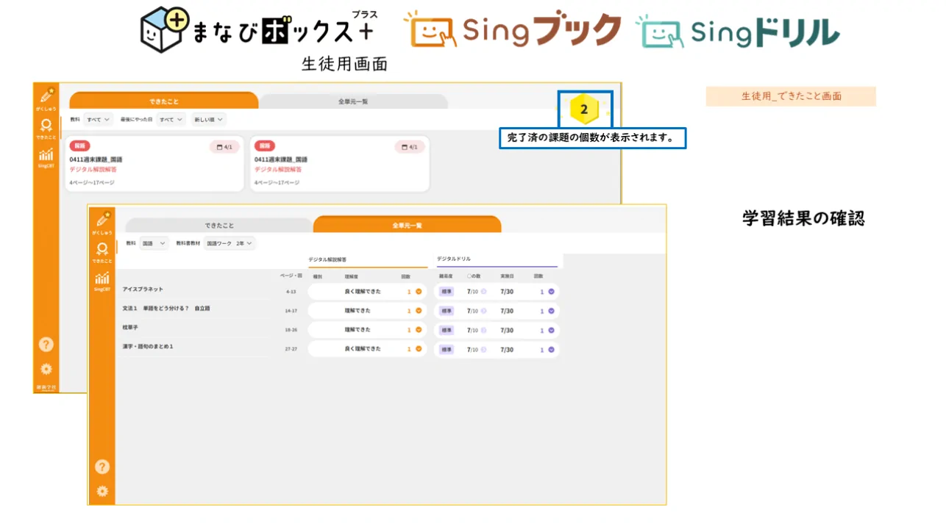Screen dimensions: 946x532
Task: Click help question mark icon in front window
Action: coord(102,466)
